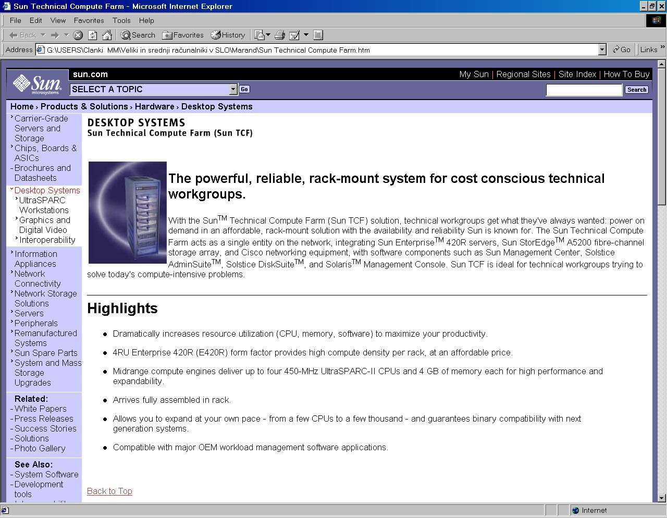Screen dimensions: 667x518
Task: Open the Tools menu
Action: pos(121,20)
